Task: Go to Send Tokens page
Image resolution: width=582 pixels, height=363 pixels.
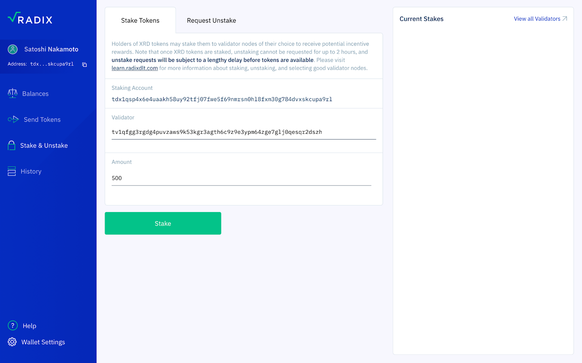Action: pyautogui.click(x=42, y=119)
